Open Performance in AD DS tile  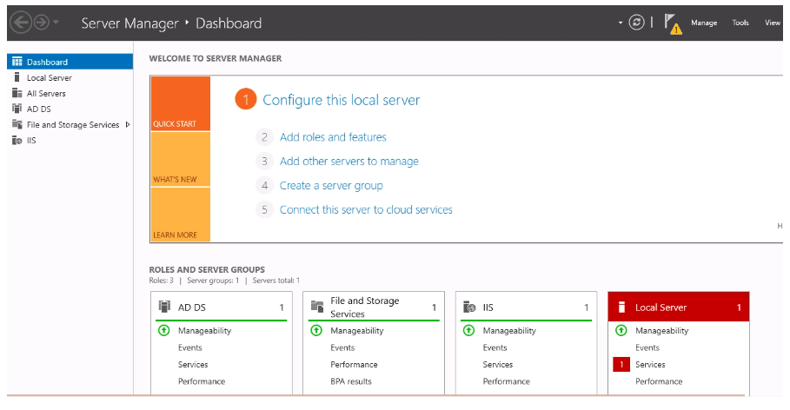point(202,381)
